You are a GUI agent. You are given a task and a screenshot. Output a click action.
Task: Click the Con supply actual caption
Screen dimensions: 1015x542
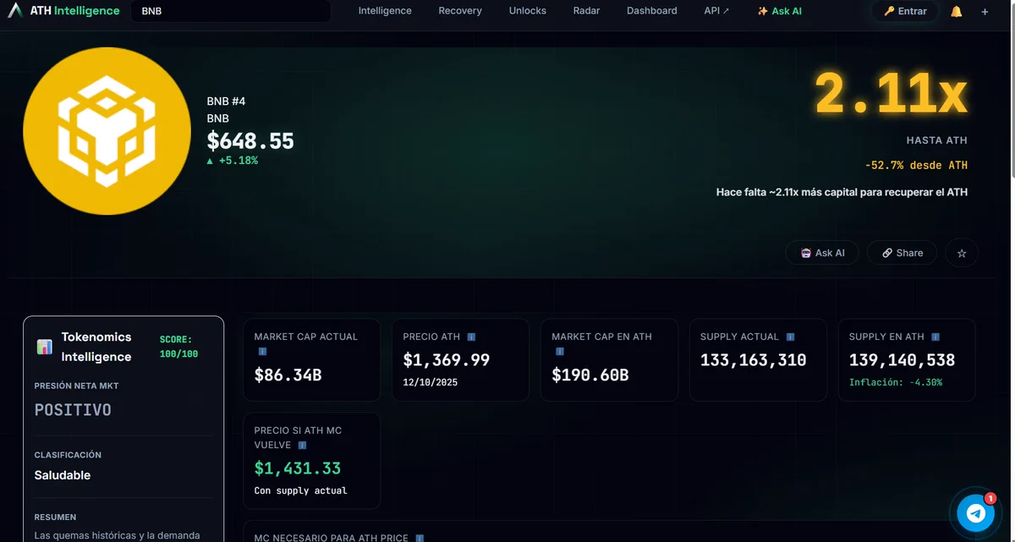pos(300,490)
